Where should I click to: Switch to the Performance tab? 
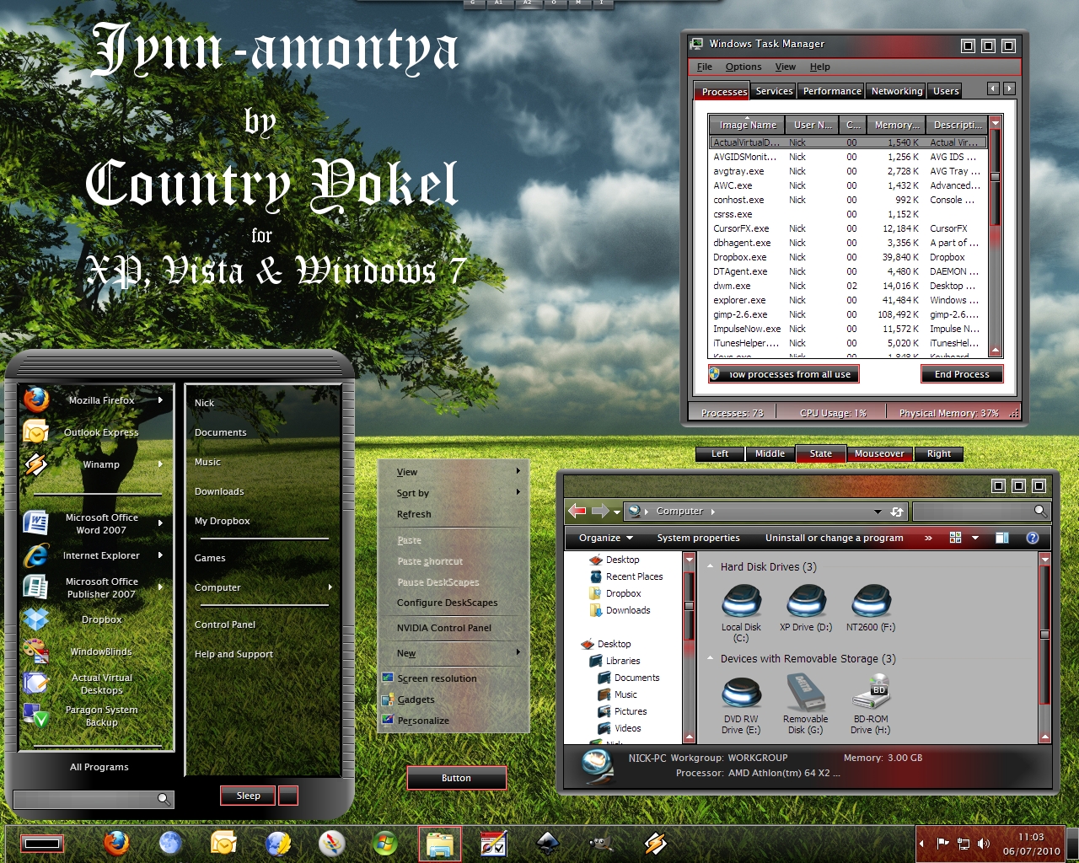coord(831,91)
